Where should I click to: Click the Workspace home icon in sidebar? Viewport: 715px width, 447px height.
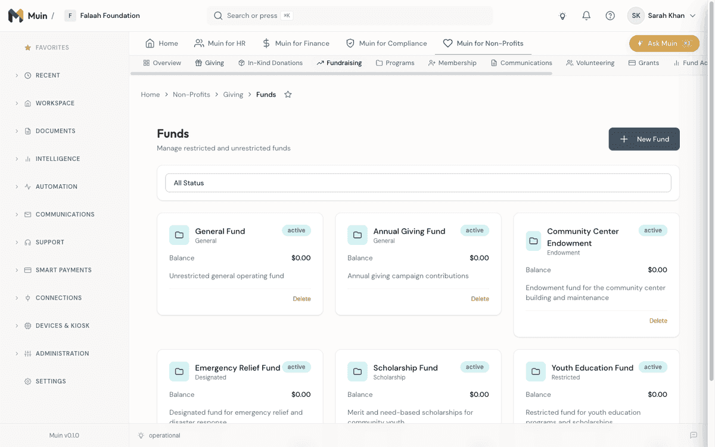(27, 103)
